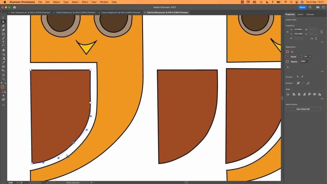Select the Type tool
327x184 pixels.
[x=3, y=42]
